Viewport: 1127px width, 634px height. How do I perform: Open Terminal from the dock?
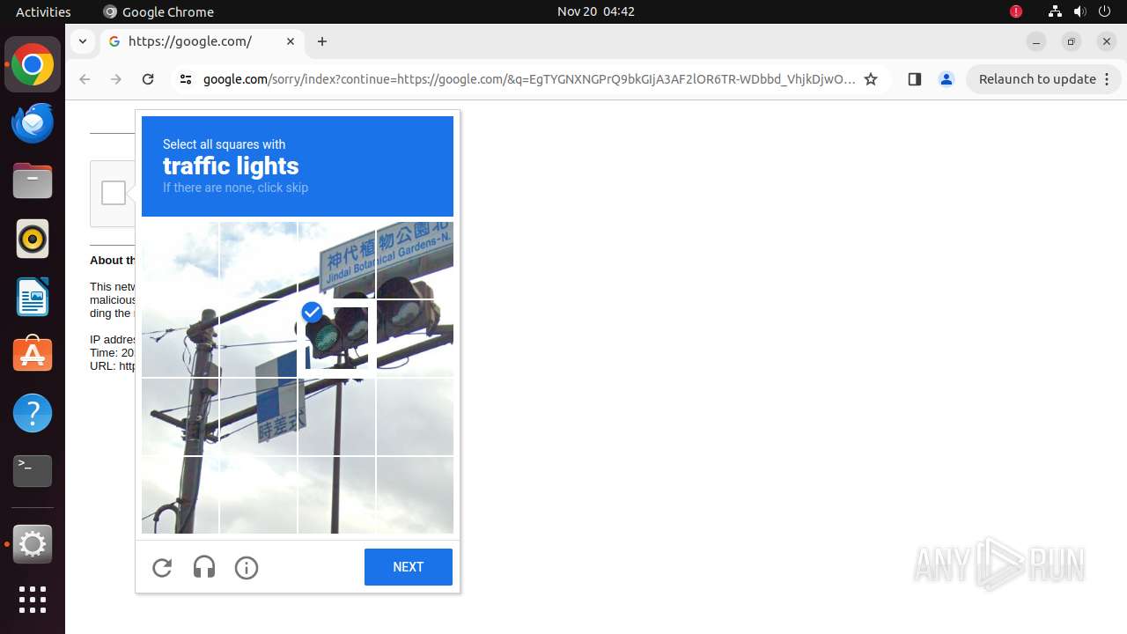pos(33,471)
